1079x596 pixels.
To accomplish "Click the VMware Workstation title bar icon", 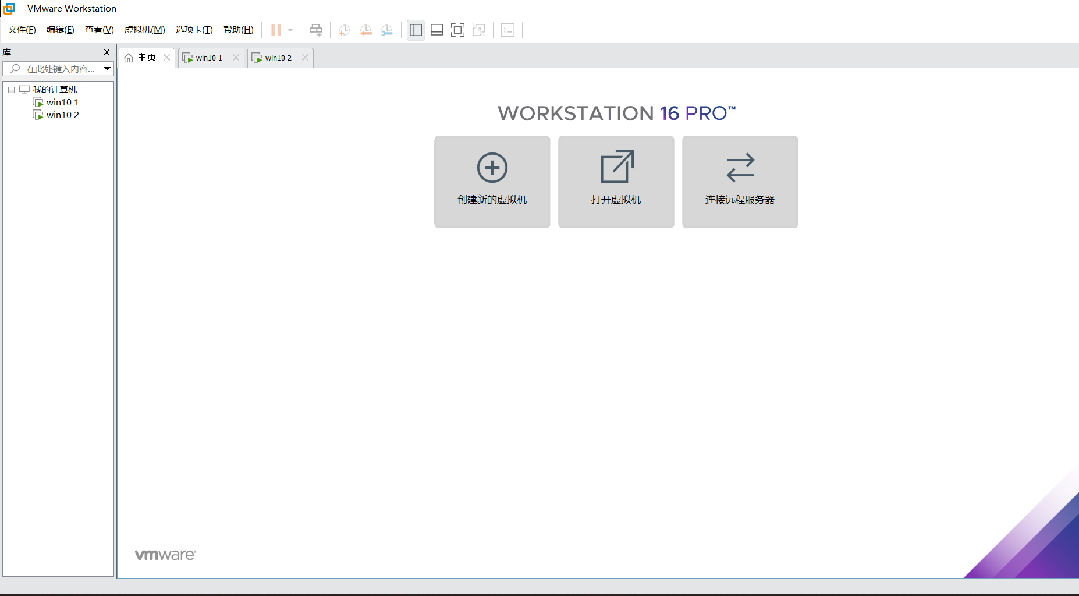I will point(9,8).
